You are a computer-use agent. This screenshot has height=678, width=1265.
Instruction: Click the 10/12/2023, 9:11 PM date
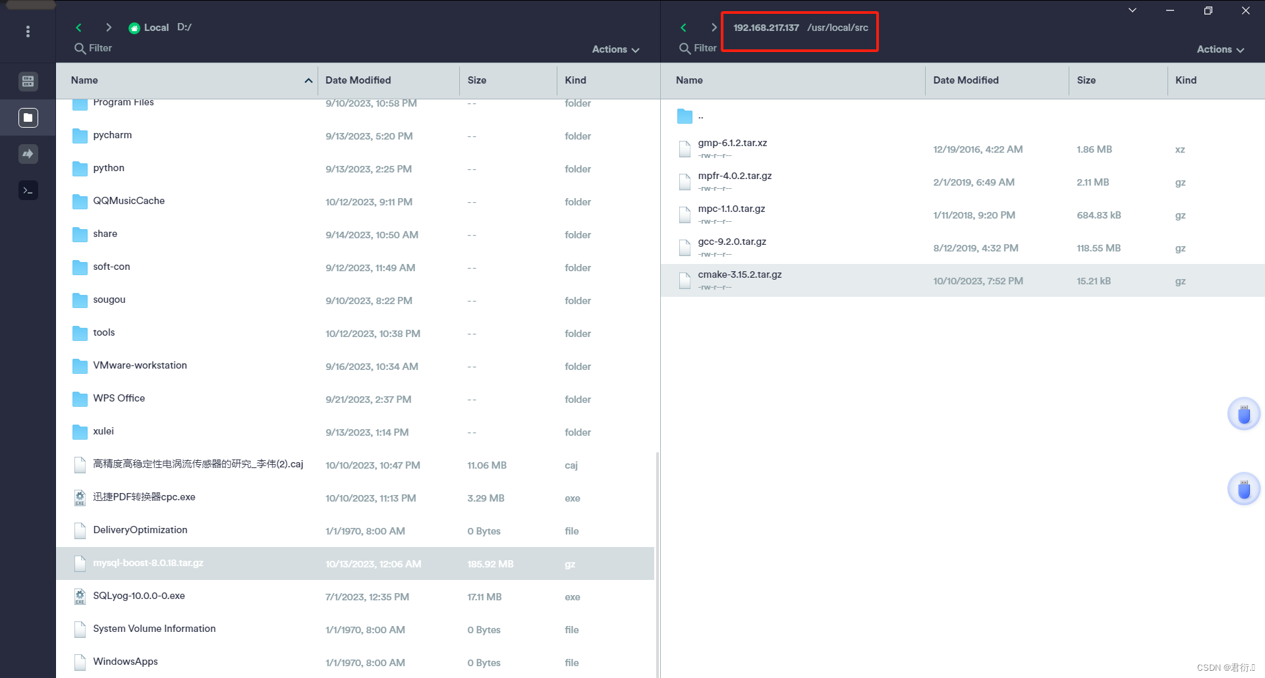tap(369, 202)
